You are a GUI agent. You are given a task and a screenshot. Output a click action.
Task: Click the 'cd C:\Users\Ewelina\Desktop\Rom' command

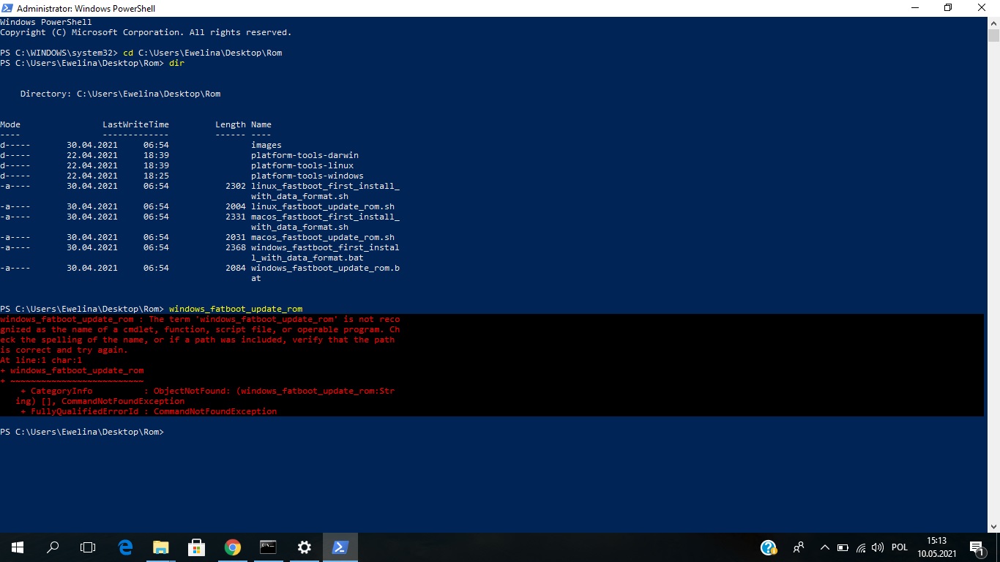tap(202, 53)
